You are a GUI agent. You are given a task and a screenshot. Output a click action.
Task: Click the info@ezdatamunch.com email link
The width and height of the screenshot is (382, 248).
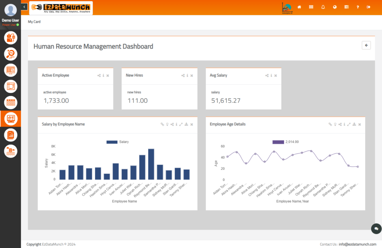tap(357, 244)
